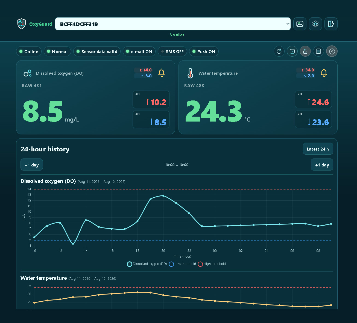The height and width of the screenshot is (323, 357).
Task: Click the Water temperature chart title
Action: coord(44,278)
